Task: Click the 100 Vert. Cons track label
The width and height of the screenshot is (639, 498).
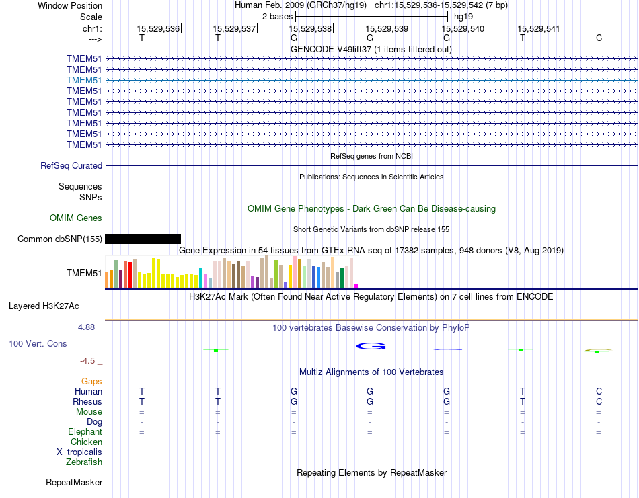Action: tap(38, 343)
